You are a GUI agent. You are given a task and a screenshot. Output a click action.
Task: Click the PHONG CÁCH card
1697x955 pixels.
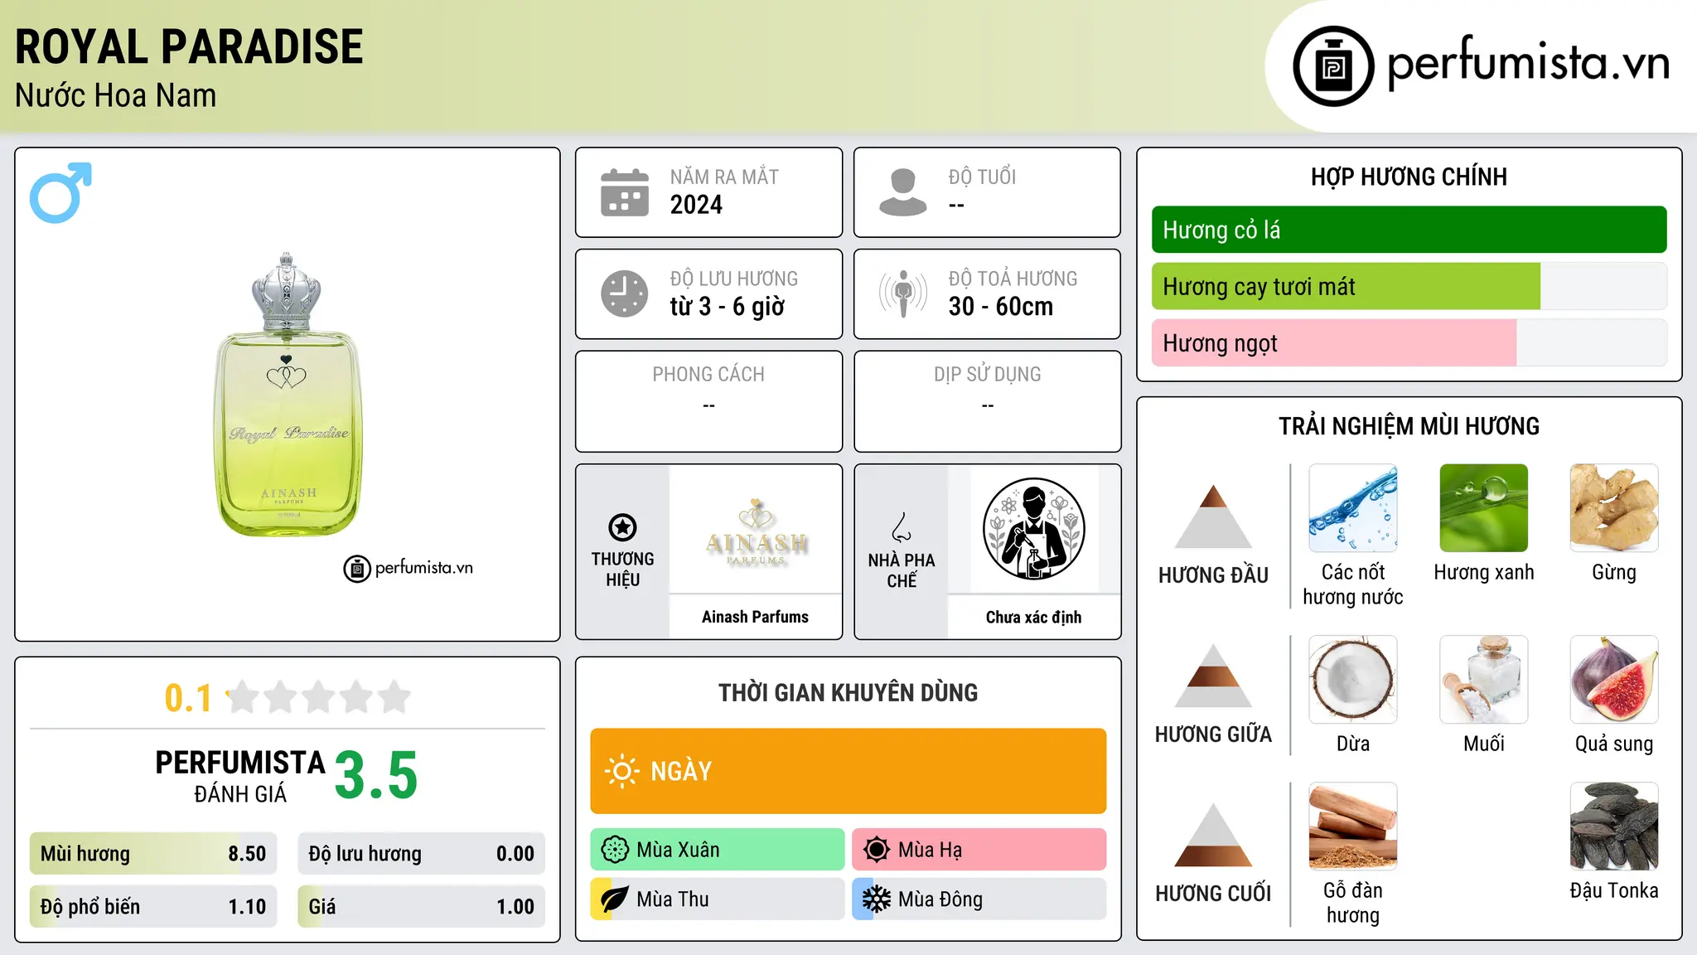tap(709, 401)
